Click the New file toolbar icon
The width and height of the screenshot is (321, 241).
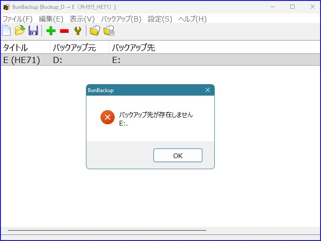click(x=7, y=31)
